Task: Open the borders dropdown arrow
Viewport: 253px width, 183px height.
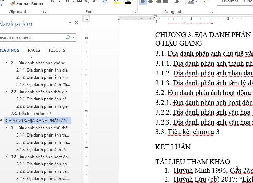Action: coord(208,1)
